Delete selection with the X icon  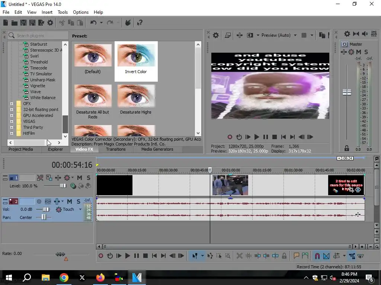point(240,256)
